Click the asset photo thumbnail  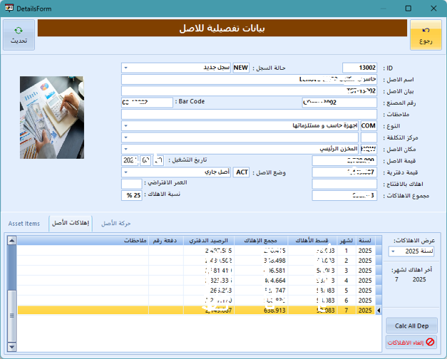(x=52, y=118)
